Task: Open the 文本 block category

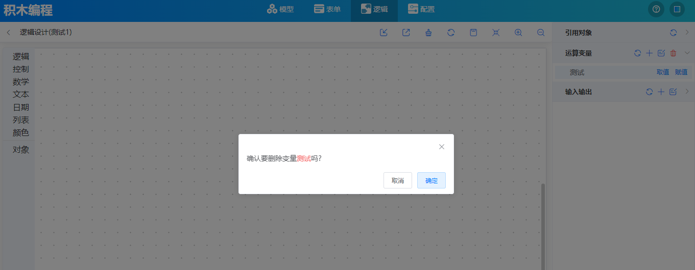Action: (x=20, y=95)
